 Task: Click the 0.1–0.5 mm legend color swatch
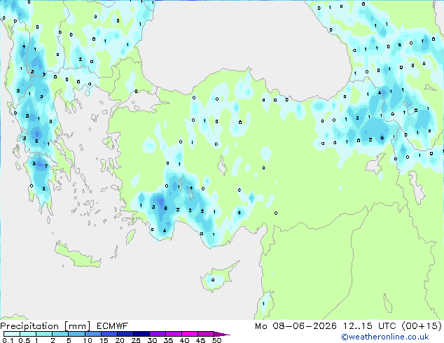pyautogui.click(x=12, y=334)
